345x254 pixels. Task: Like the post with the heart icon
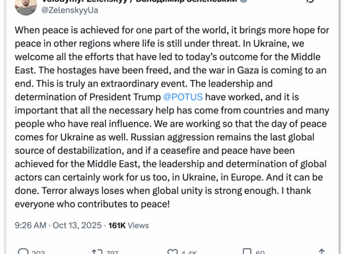(172, 251)
